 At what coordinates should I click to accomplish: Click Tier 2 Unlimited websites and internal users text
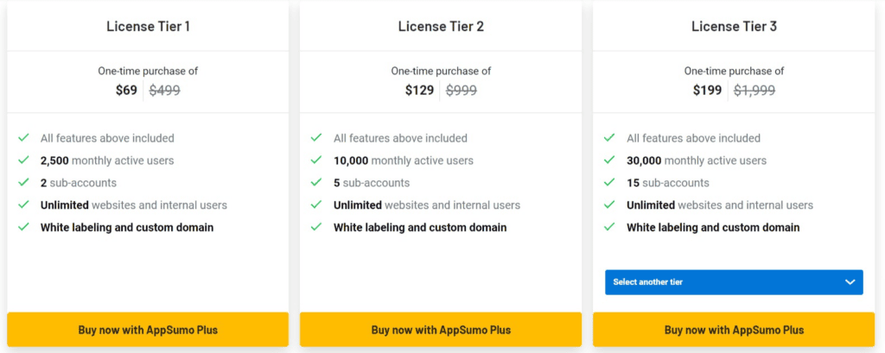tap(427, 205)
